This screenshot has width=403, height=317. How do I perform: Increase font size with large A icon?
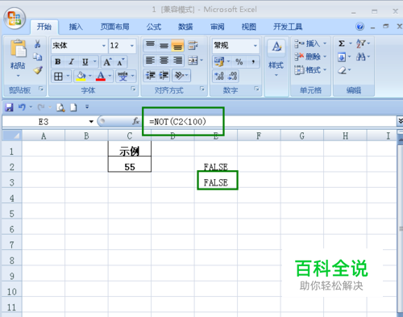click(x=107, y=62)
